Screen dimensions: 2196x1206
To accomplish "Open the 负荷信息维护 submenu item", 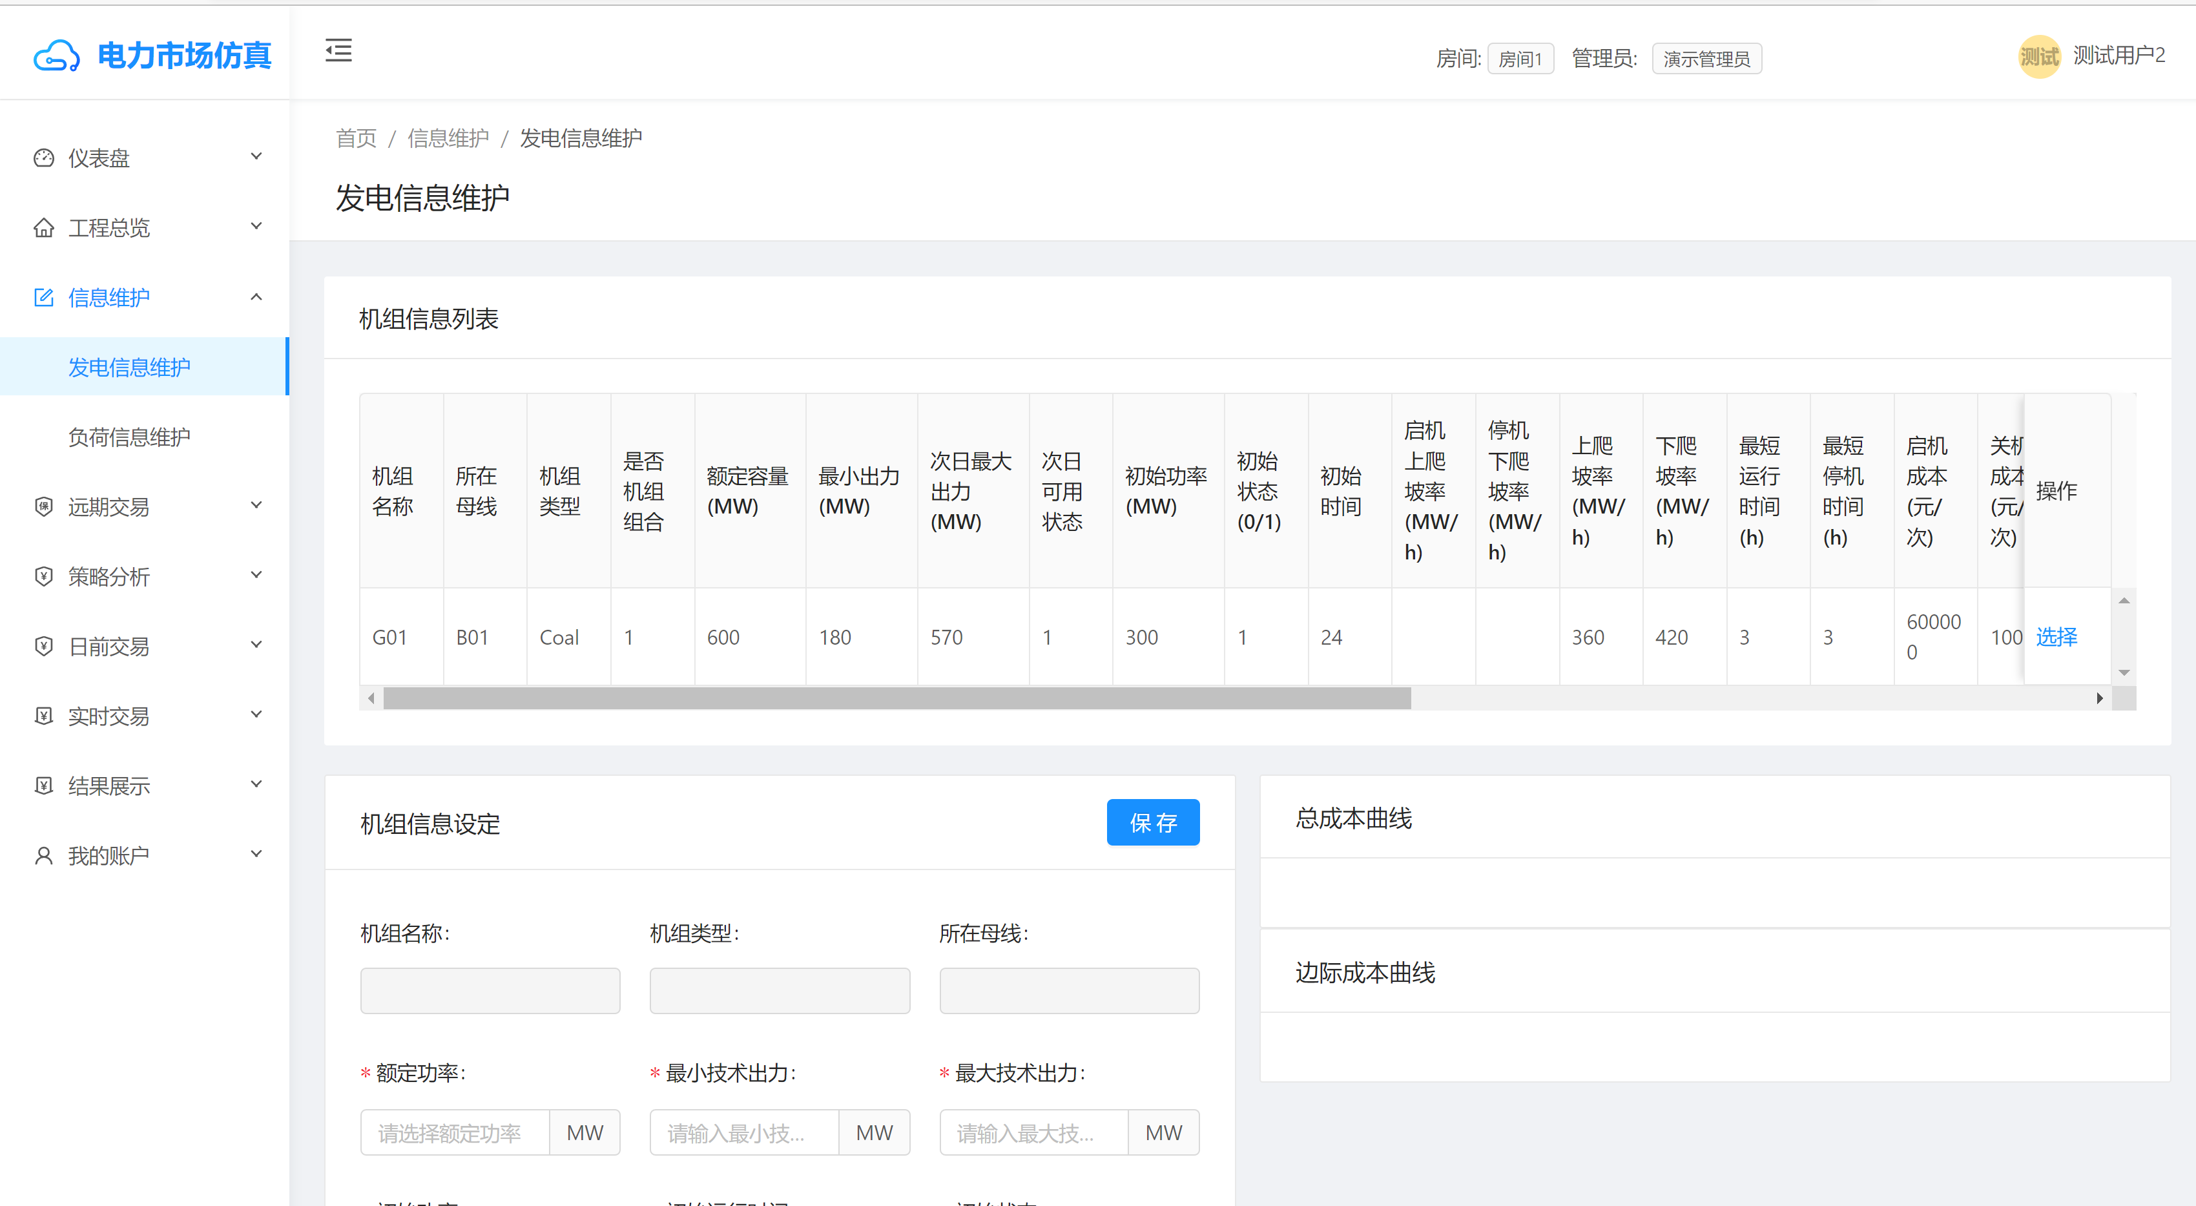I will pos(144,437).
